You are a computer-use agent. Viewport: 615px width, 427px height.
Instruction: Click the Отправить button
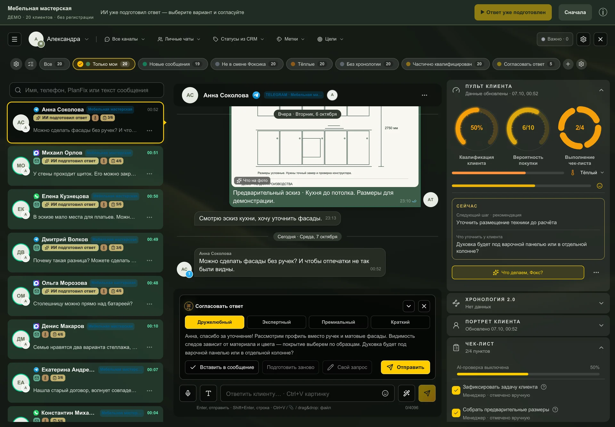(x=406, y=367)
